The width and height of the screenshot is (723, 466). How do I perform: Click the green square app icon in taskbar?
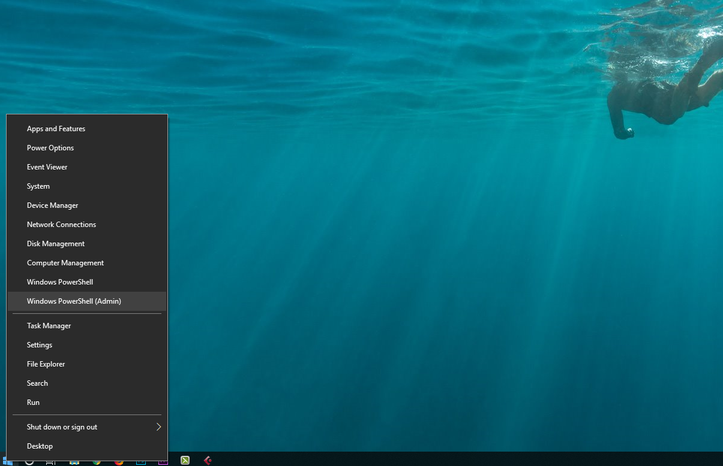(x=185, y=461)
